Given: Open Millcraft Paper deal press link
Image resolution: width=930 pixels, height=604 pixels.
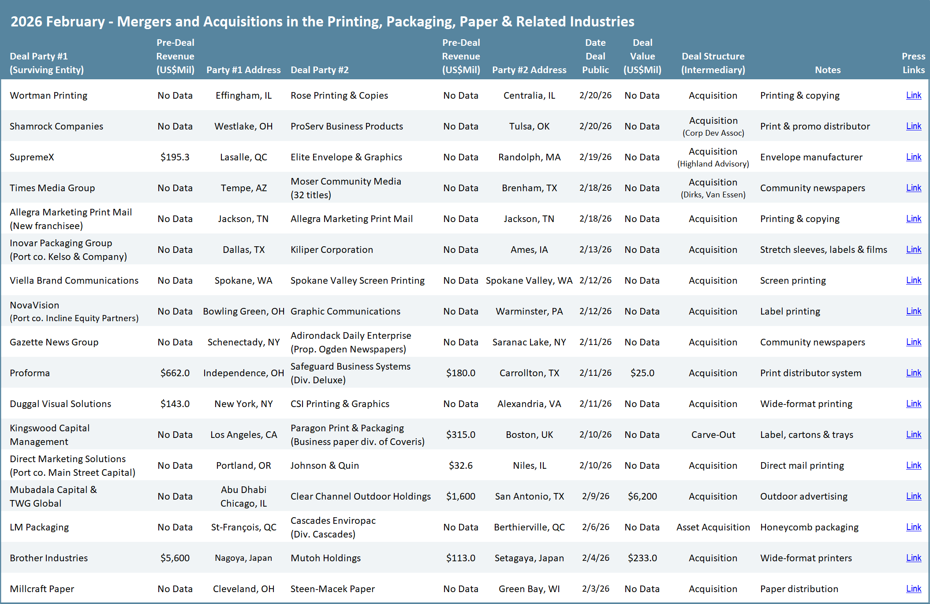Looking at the screenshot, I should click(x=913, y=589).
